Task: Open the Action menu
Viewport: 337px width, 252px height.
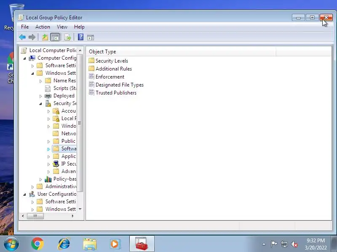Action: tap(43, 27)
